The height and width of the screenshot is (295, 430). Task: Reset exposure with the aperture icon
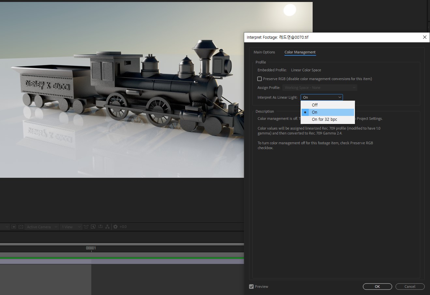click(x=115, y=227)
